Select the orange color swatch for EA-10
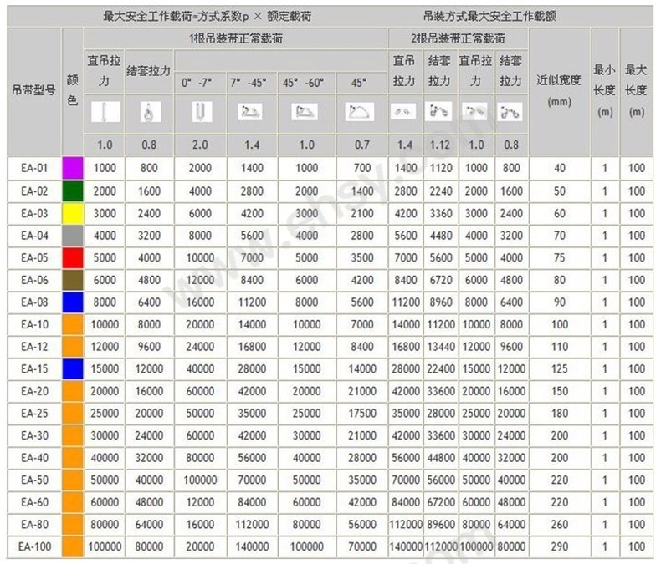Viewport: 661px width, 564px height. click(73, 324)
